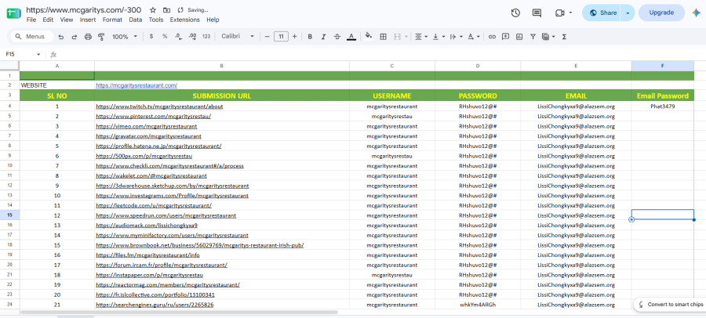Open the functions sigma menu
This screenshot has height=318, width=706.
point(564,37)
